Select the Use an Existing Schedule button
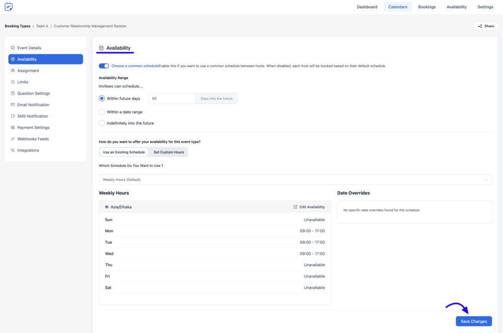The width and height of the screenshot is (503, 333). (x=123, y=152)
